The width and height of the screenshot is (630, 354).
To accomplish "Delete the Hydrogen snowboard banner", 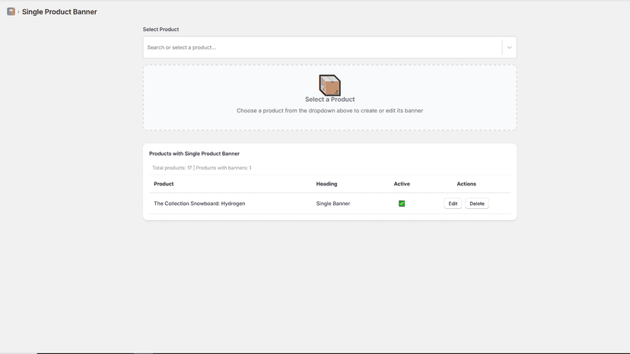I will coord(477,204).
